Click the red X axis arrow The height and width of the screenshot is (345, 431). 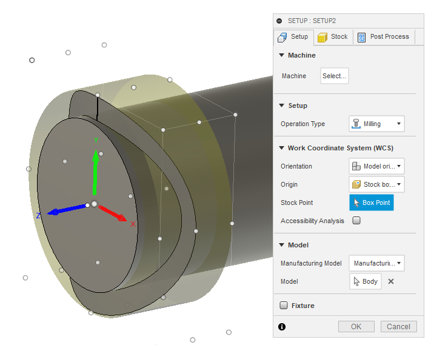tap(112, 213)
